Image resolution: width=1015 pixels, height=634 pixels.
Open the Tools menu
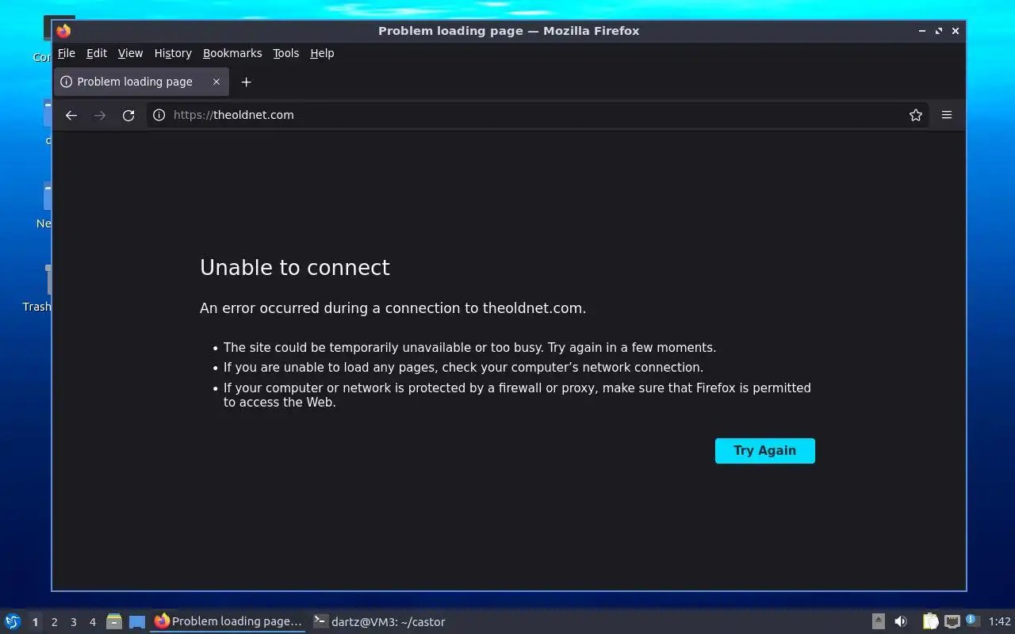(x=286, y=53)
